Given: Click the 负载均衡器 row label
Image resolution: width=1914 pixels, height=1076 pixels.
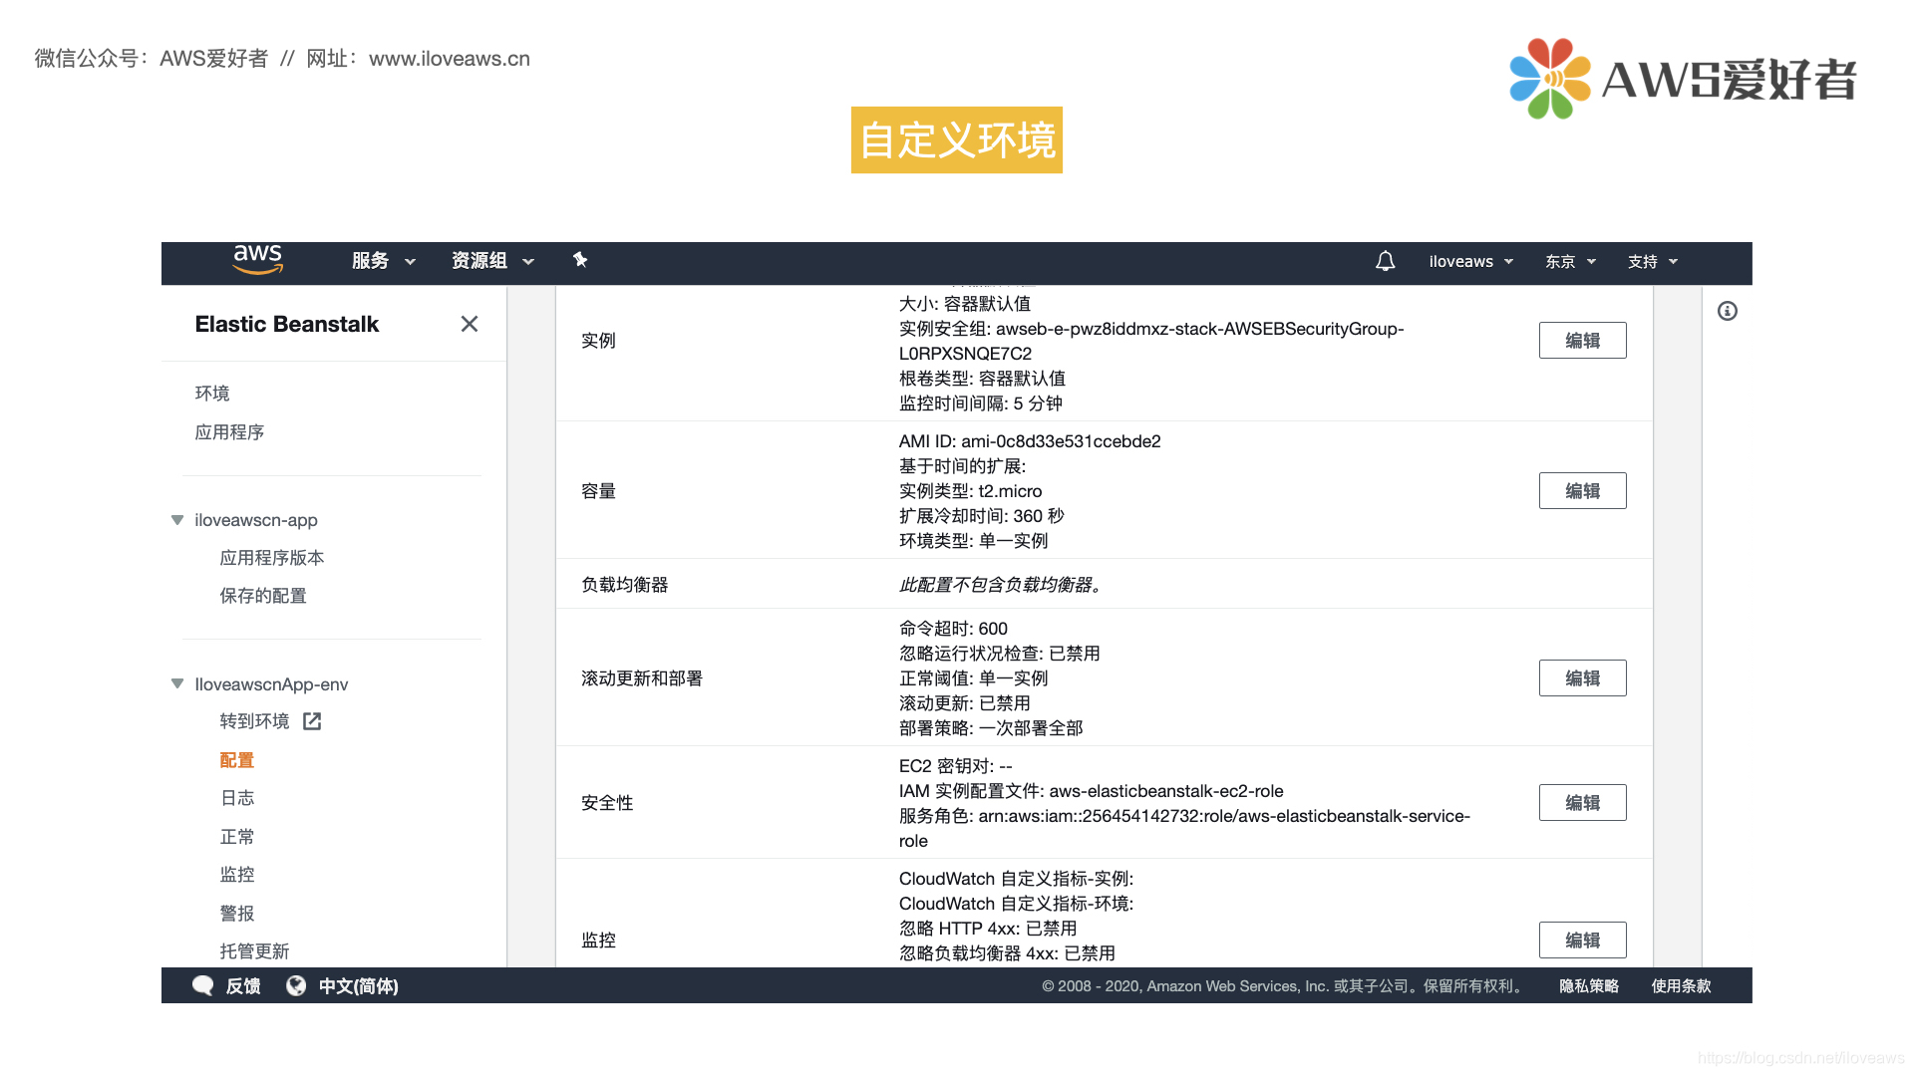Looking at the screenshot, I should coord(625,585).
